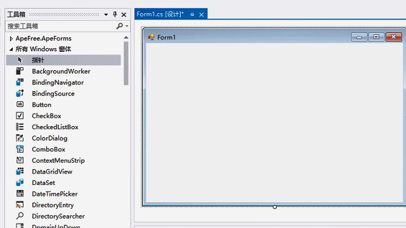Click the 指针 text label

coord(38,60)
